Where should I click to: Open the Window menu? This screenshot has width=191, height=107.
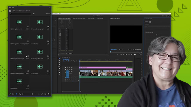point(56,14)
